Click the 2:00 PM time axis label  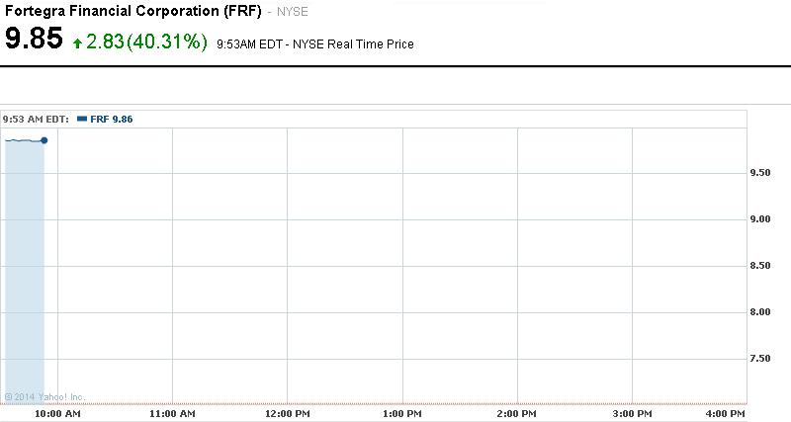[517, 412]
